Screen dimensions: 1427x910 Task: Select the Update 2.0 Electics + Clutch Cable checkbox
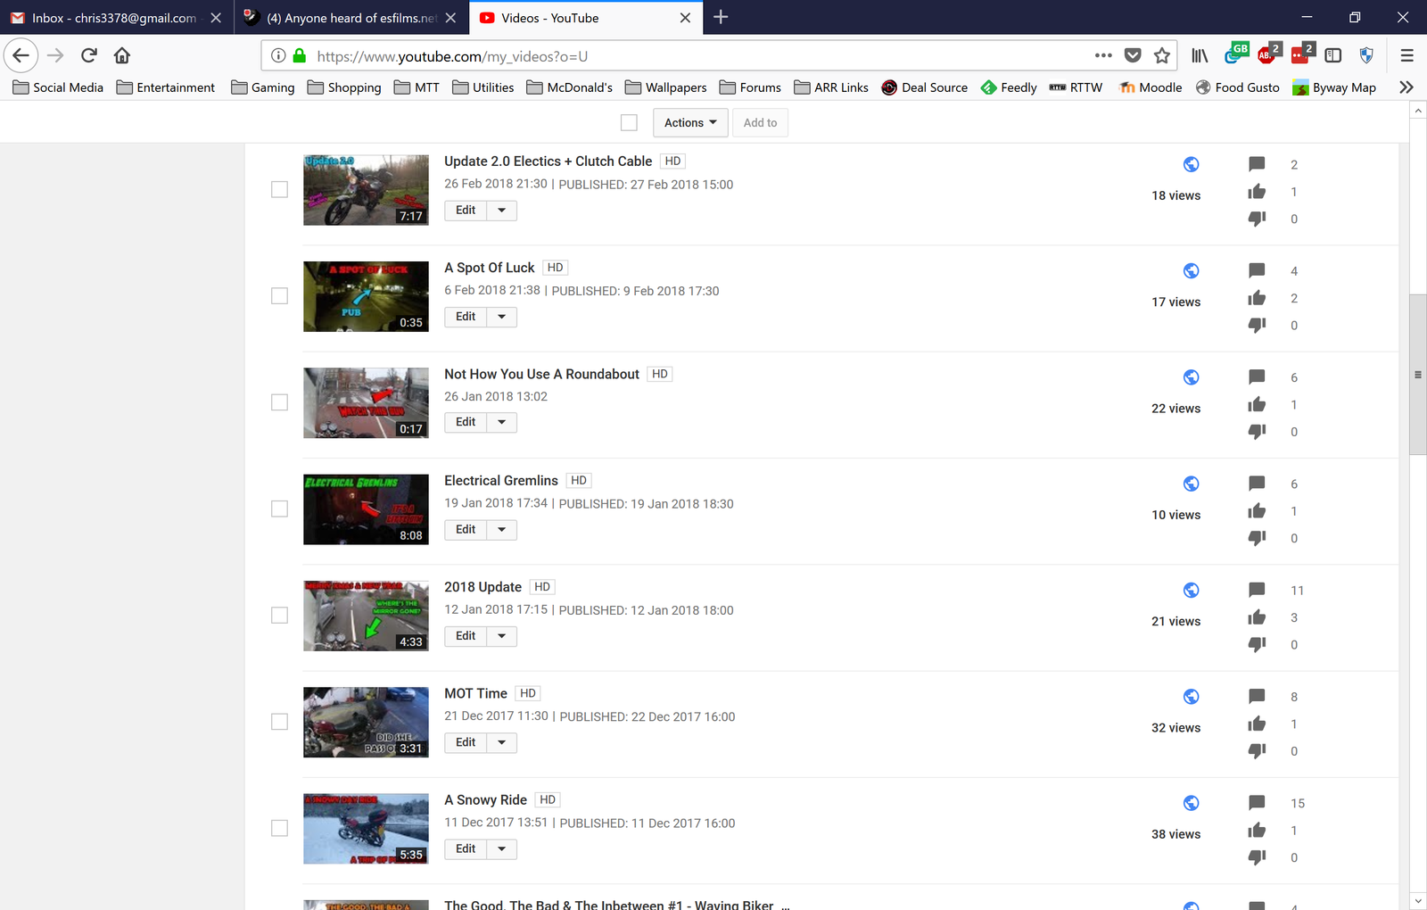[279, 189]
